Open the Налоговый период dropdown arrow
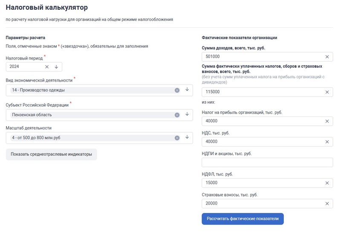The width and height of the screenshot is (341, 233). point(56,67)
